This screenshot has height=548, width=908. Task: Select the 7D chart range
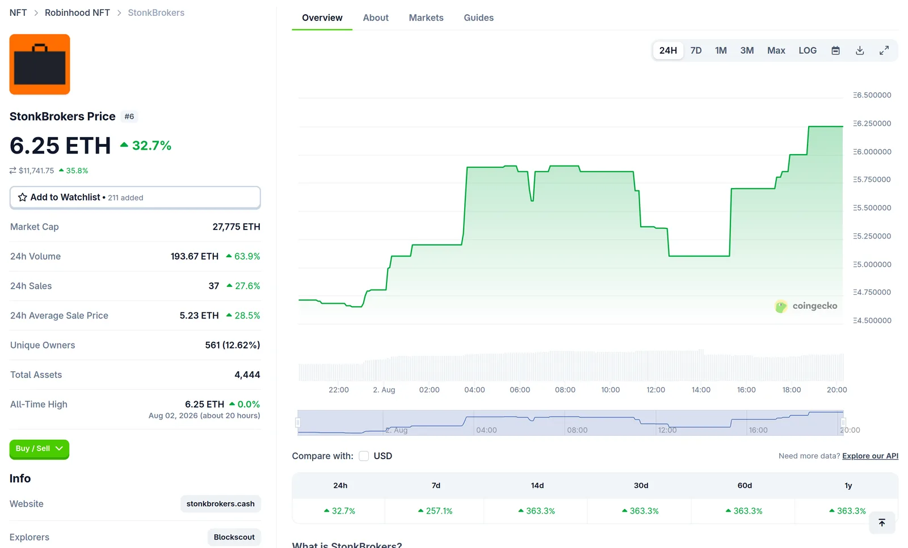[x=696, y=50]
